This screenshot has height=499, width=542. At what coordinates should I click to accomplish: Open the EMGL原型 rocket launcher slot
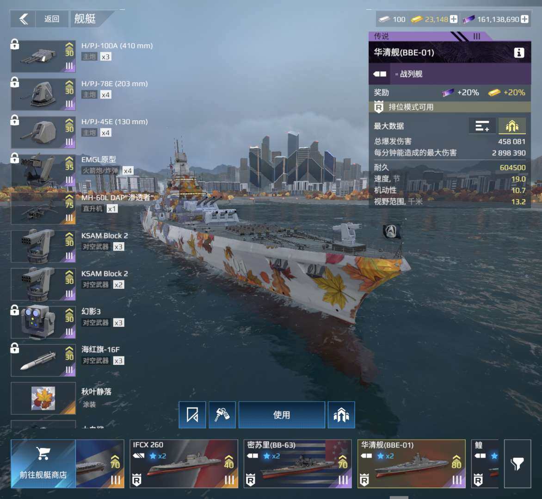43,171
